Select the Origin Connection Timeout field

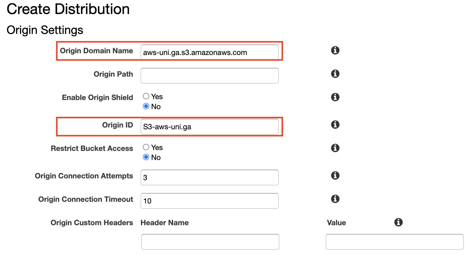[210, 201]
